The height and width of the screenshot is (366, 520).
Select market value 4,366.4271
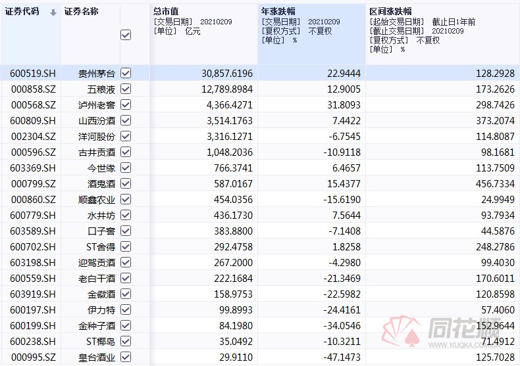(230, 105)
